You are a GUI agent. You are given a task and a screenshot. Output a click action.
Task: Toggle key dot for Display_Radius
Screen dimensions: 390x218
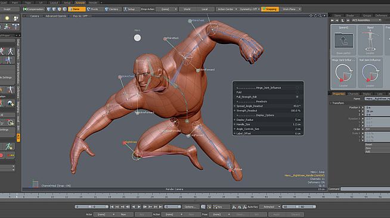(234, 120)
